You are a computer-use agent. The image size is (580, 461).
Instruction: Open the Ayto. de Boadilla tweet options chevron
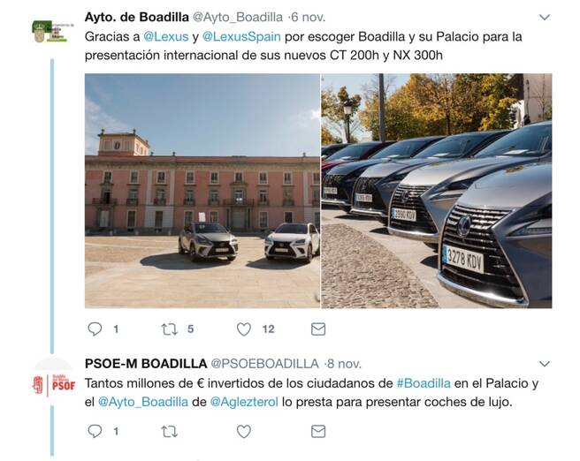[545, 17]
